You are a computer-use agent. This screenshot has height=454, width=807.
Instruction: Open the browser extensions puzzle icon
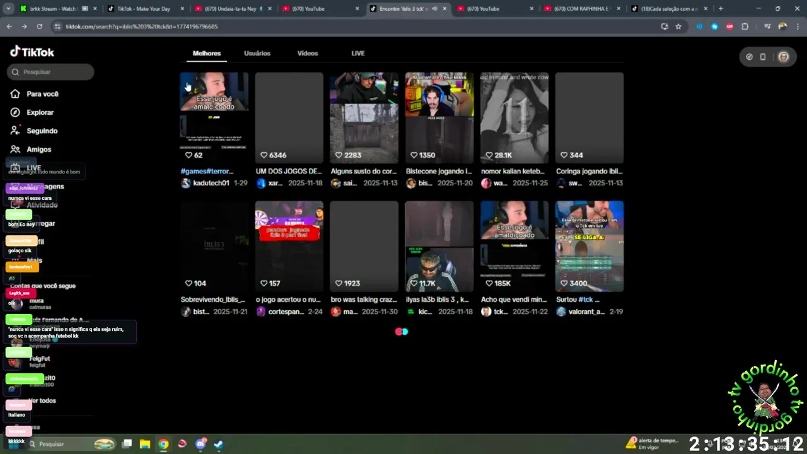[x=745, y=26]
